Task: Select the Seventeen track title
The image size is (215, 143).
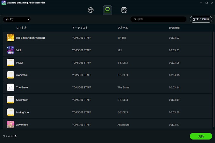Action: coord(22,100)
